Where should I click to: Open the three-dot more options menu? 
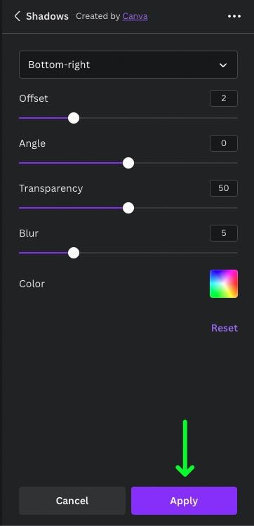click(x=234, y=16)
